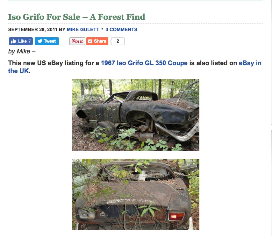The height and width of the screenshot is (236, 272).
Task: Click the Tweet button text
Action: pos(50,41)
